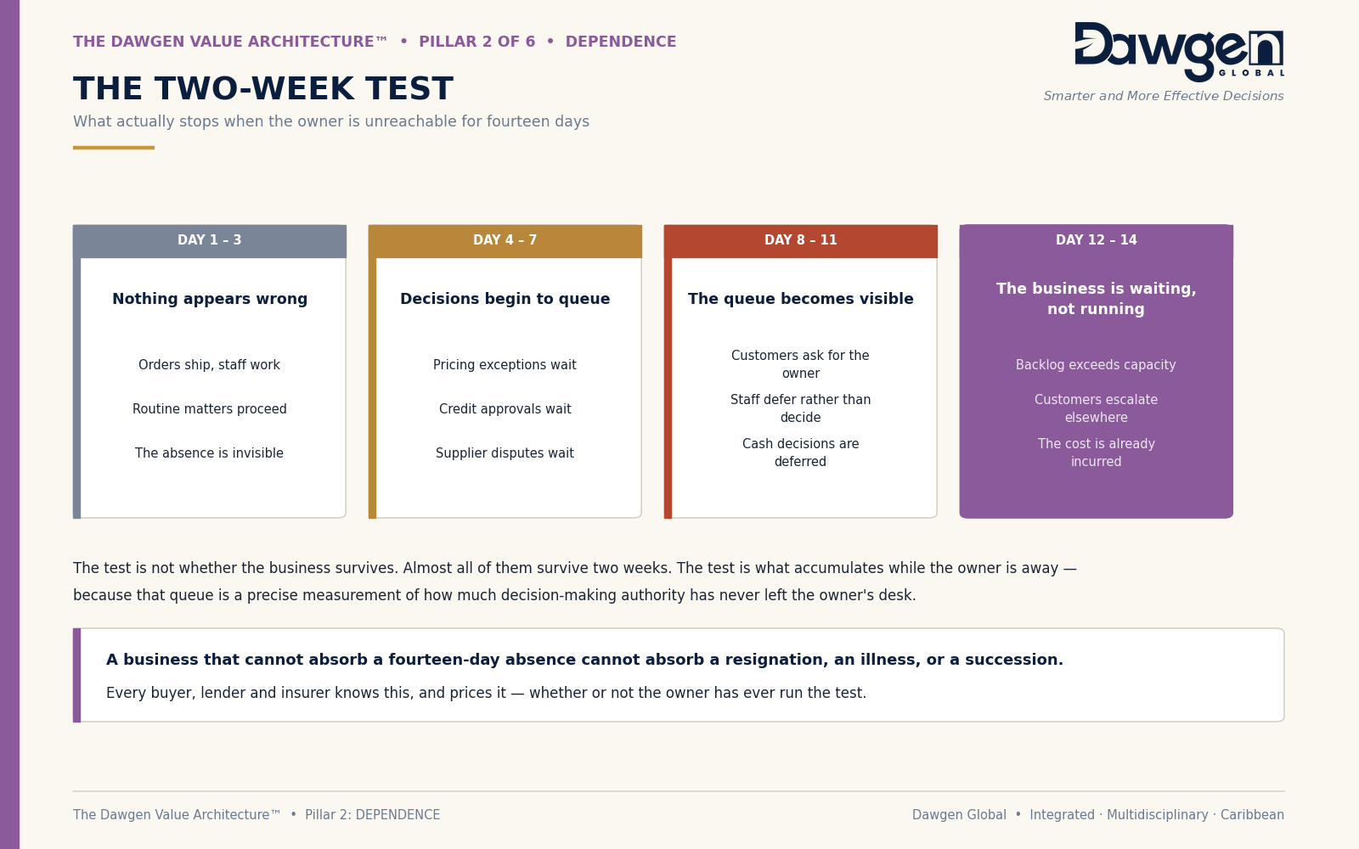Click 'Cash decisions are deferred' item
The image size is (1359, 849).
pyautogui.click(x=801, y=453)
